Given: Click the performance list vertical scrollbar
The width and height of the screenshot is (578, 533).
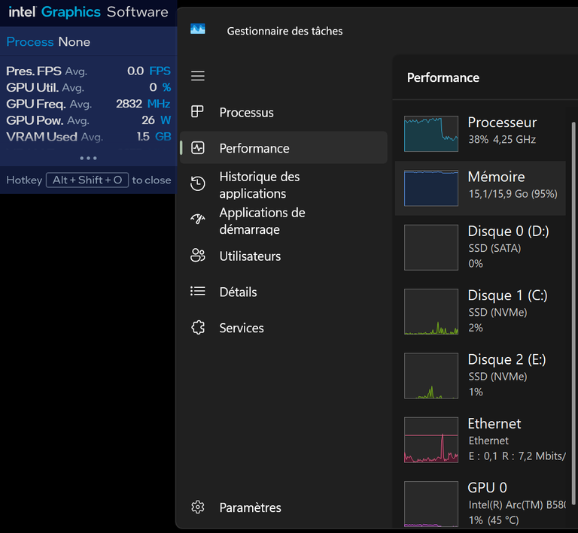Looking at the screenshot, I should tap(573, 313).
